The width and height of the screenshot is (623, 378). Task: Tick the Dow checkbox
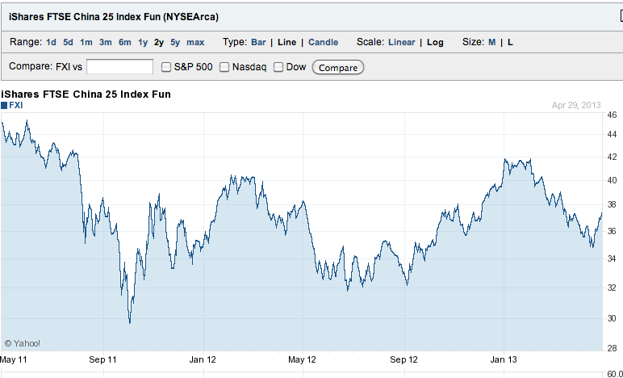coord(278,67)
